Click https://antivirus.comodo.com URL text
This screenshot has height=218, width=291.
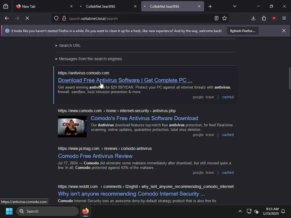point(84,73)
